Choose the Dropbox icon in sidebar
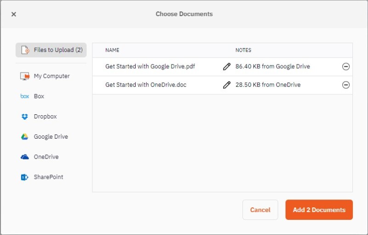Viewport: 368px width, 235px height. pos(25,117)
